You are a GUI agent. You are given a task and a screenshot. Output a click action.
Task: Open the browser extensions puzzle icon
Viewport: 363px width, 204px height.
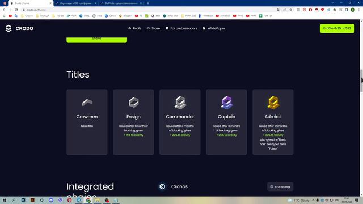(335, 10)
